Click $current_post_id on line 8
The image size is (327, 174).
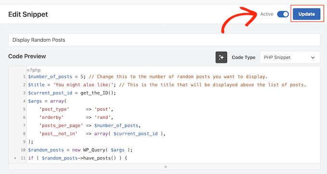[136, 134]
